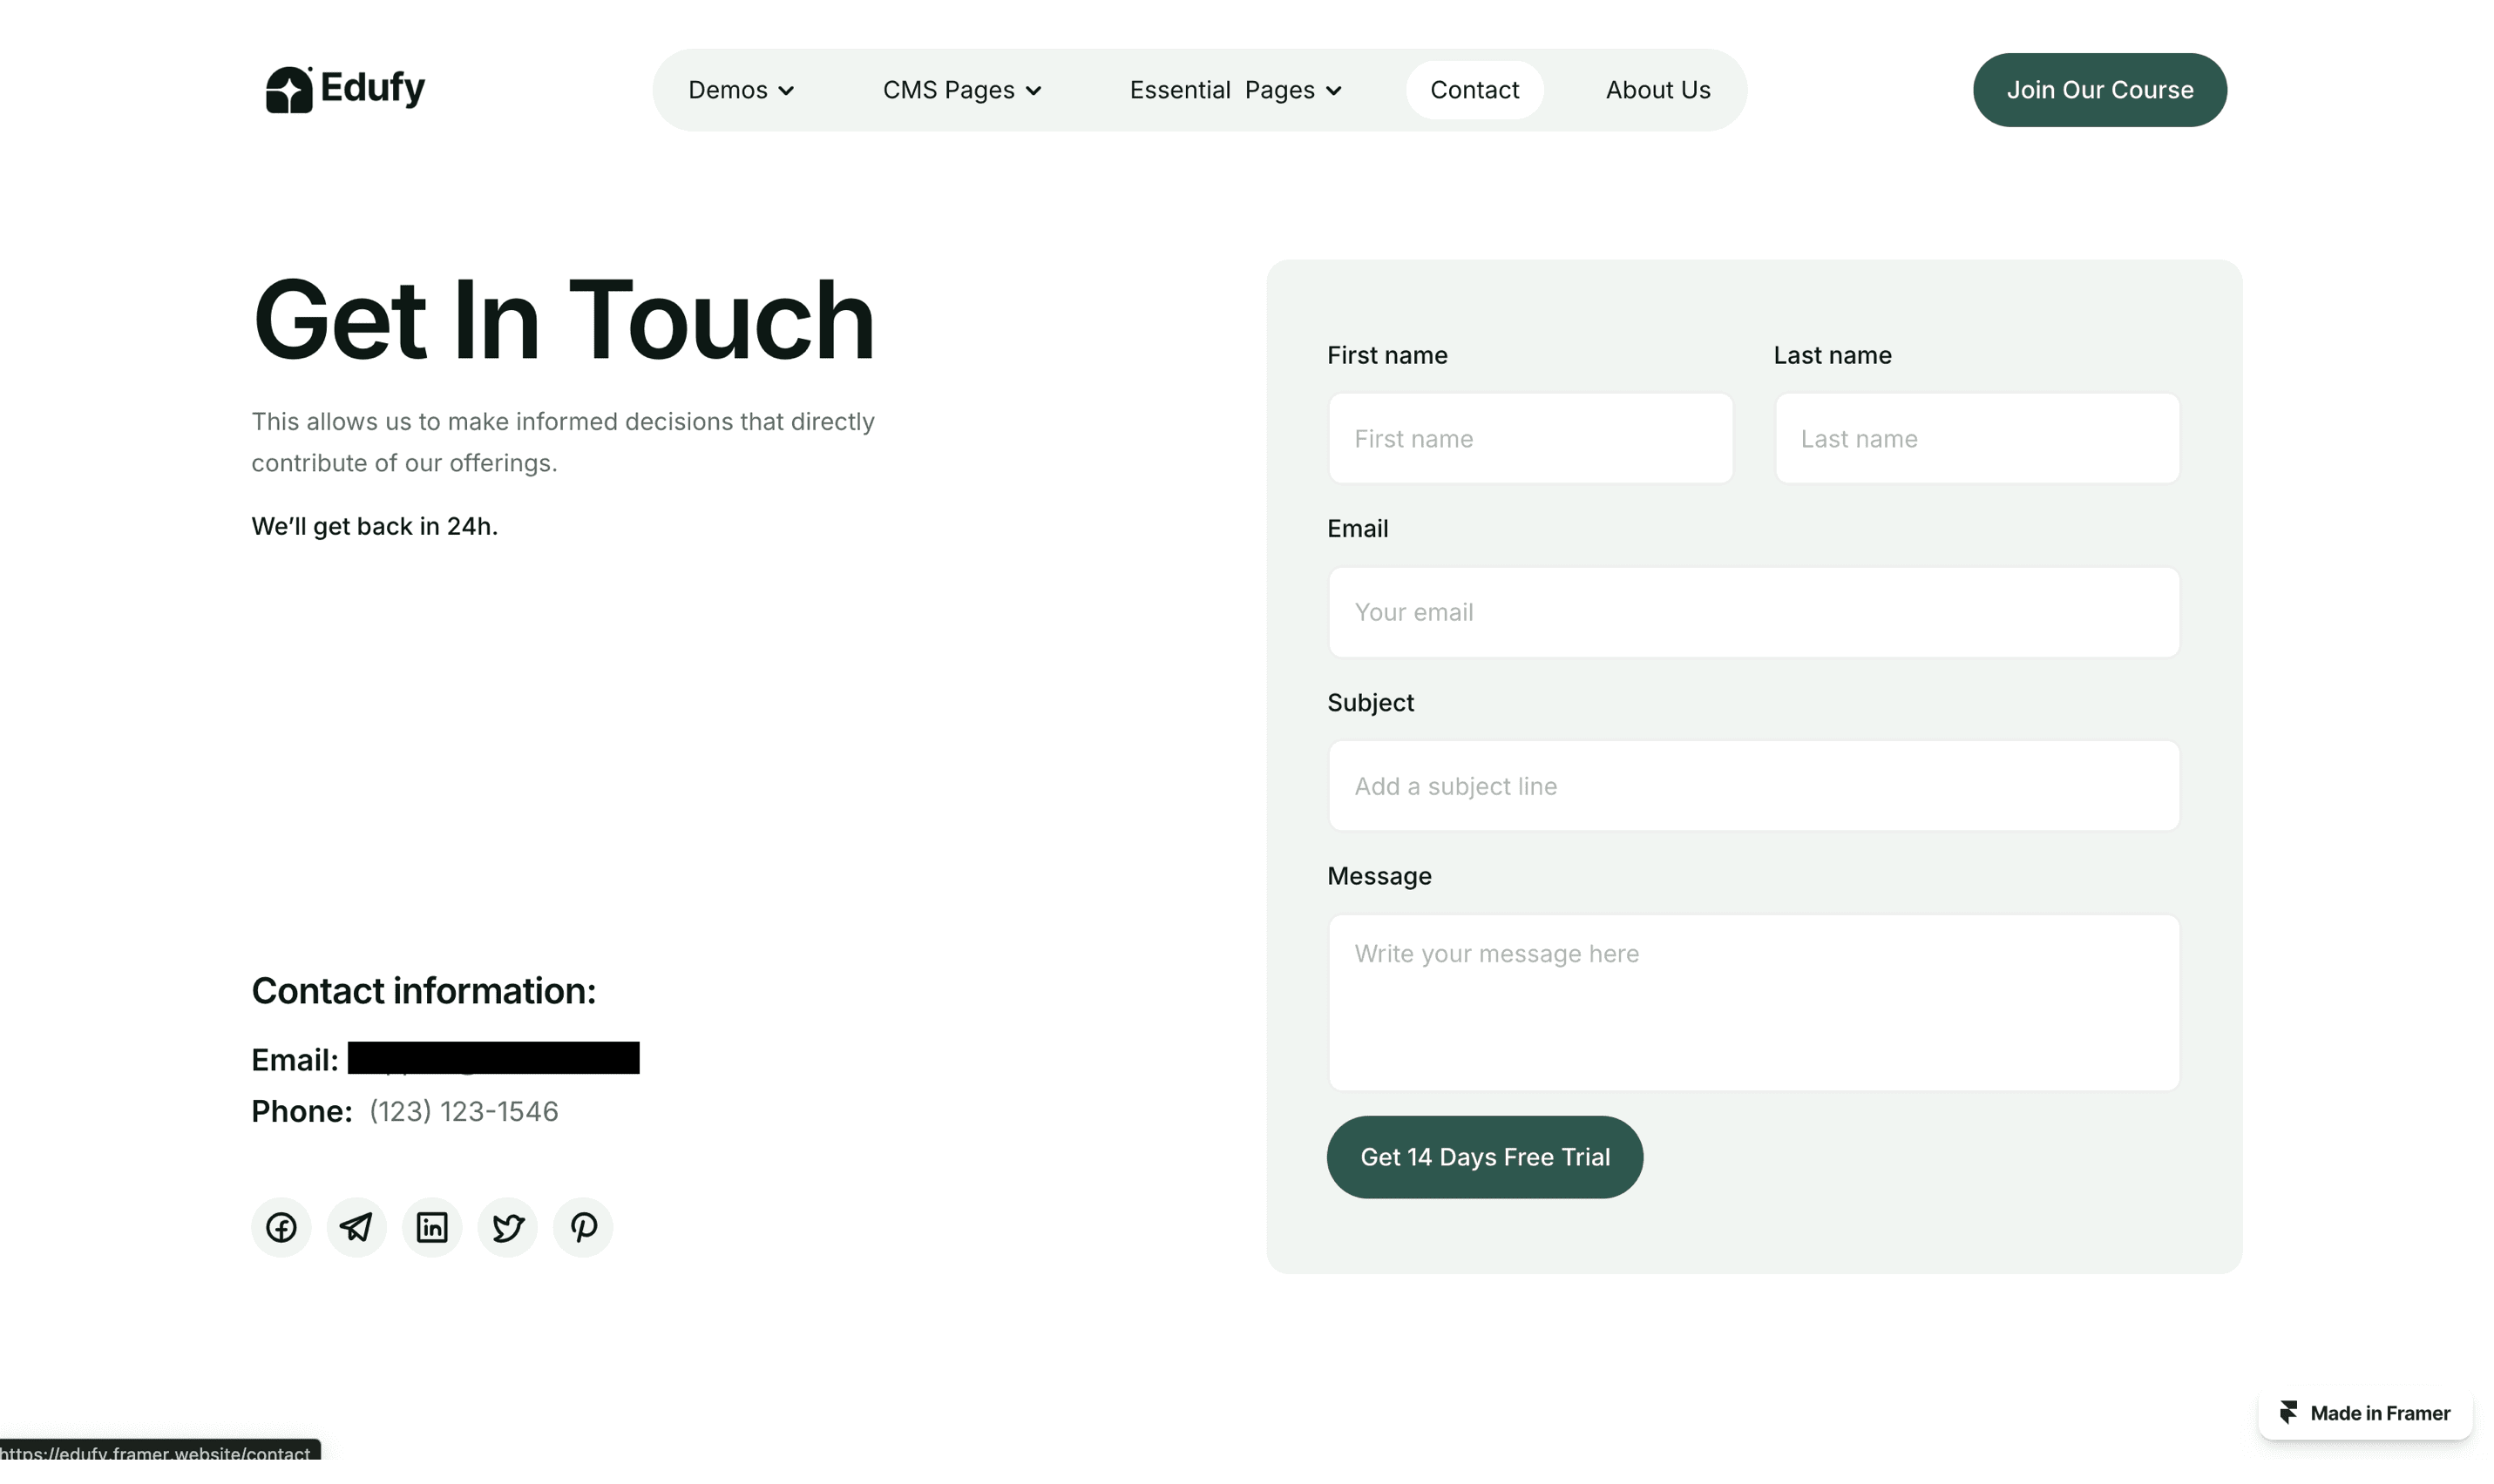Click the phone number (123) 123-1546
The image size is (2494, 1484).
464,1111
